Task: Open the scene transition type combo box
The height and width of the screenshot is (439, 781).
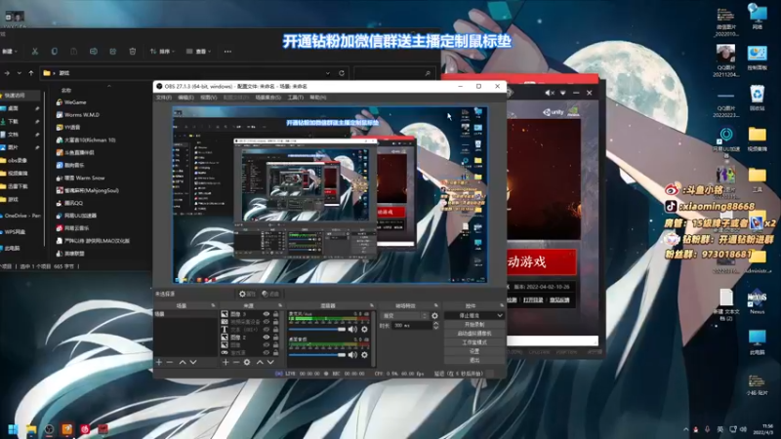Action: coord(404,315)
